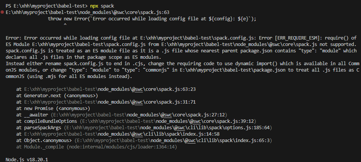This screenshot has width=361, height=162.
Task: Open link to spack.js:31:71 stack frame
Action: (110, 102)
